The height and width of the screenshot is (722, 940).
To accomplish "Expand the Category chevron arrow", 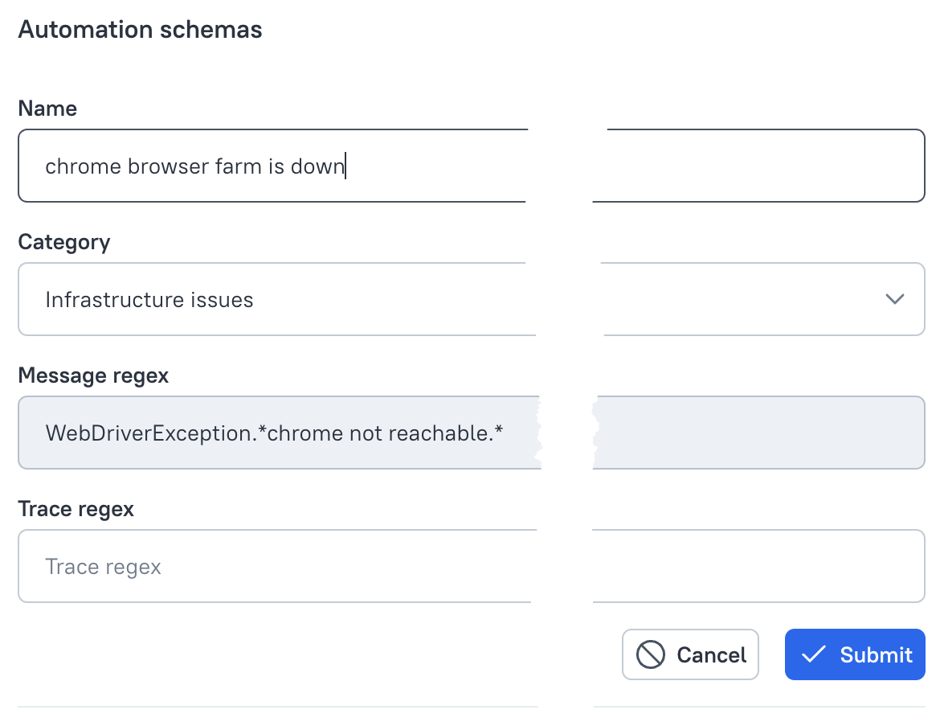I will click(x=894, y=299).
